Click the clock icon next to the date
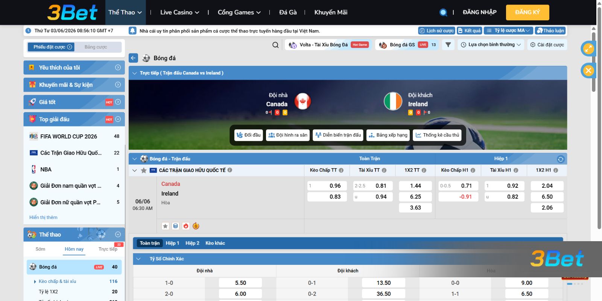 coord(28,31)
